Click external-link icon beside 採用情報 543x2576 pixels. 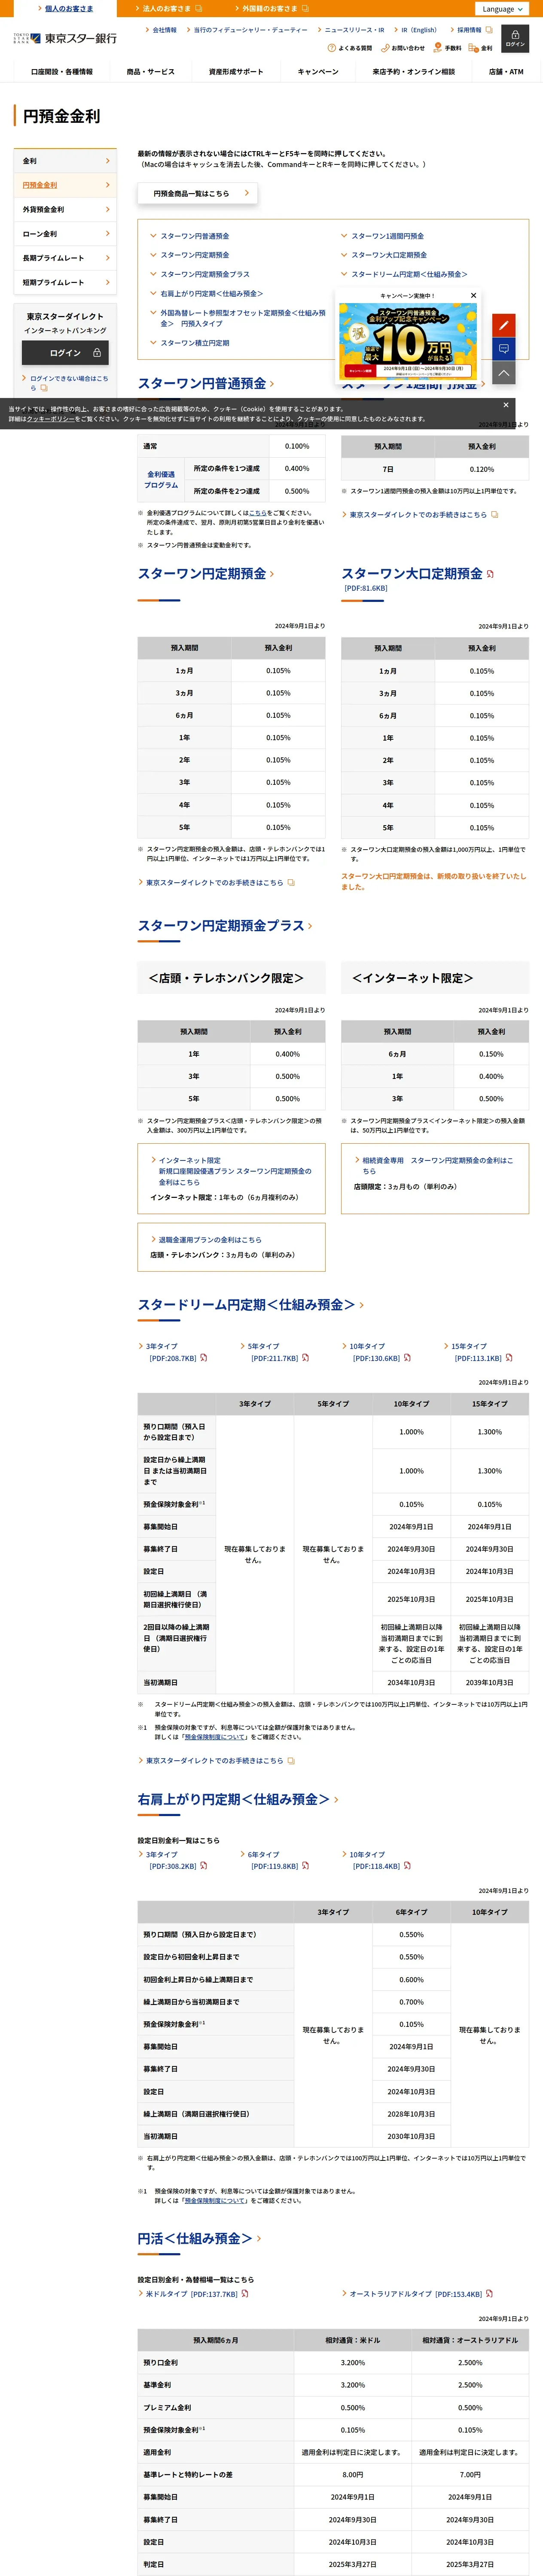pyautogui.click(x=489, y=30)
